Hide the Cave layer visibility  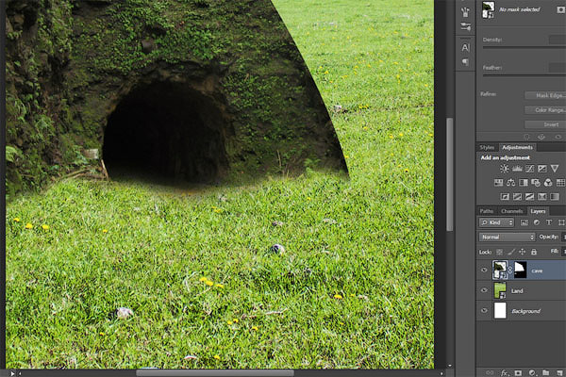pyautogui.click(x=485, y=270)
